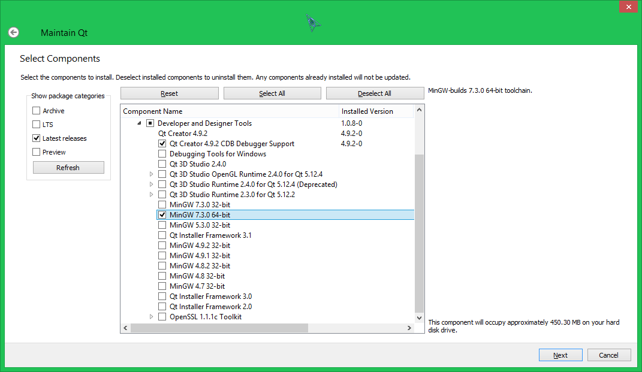The width and height of the screenshot is (642, 372).
Task: Check Qt 3D Studio Runtime 2.3.0 box
Action: 162,195
